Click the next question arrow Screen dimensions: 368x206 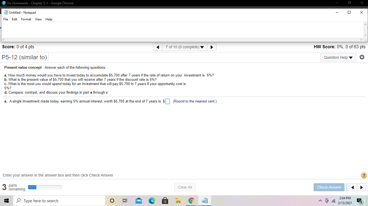click(x=212, y=47)
